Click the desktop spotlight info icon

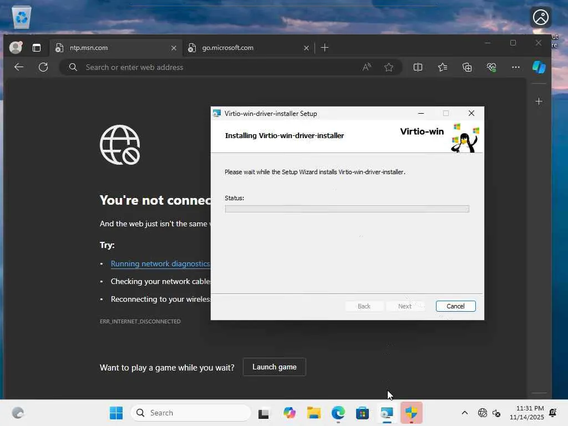coord(541,17)
